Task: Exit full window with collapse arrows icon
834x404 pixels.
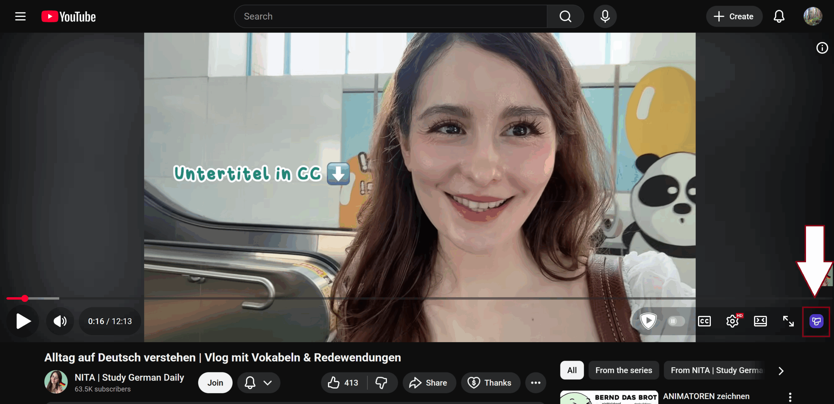Action: point(788,321)
